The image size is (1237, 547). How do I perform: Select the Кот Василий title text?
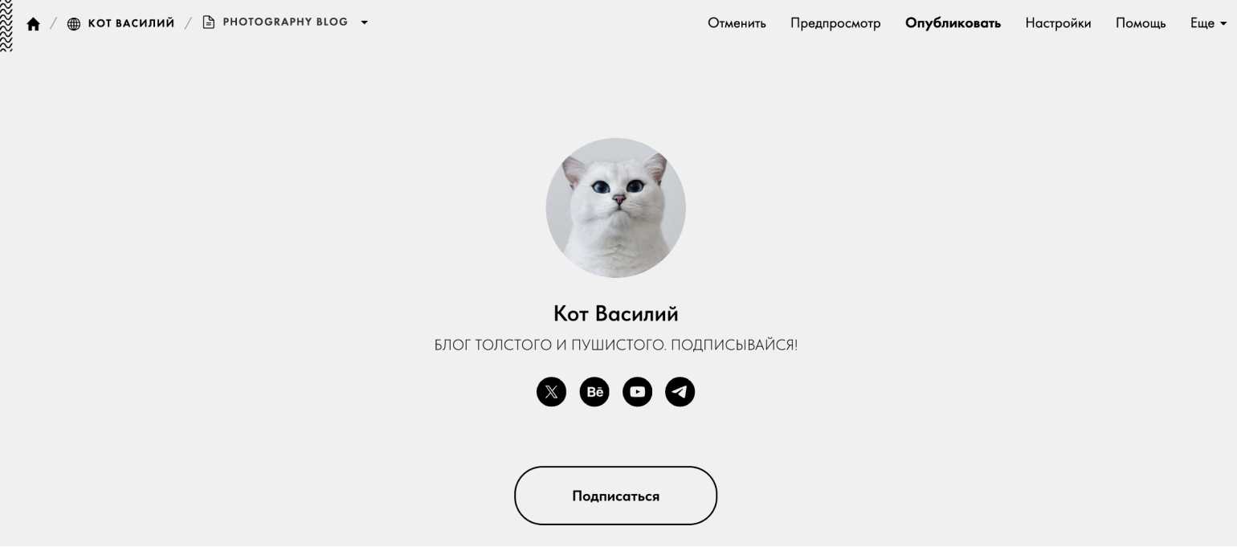(615, 313)
